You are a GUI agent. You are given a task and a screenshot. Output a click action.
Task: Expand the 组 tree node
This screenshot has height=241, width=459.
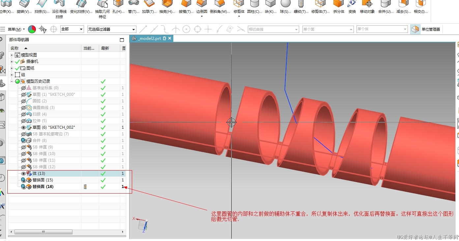pyautogui.click(x=12, y=75)
